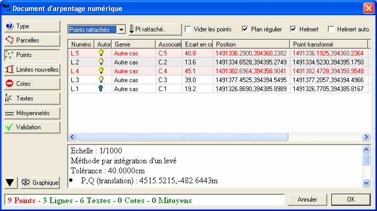
Task: Click the lightbulb icon in row L.3
Action: (102, 80)
